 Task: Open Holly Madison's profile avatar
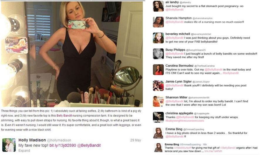pos(9,145)
